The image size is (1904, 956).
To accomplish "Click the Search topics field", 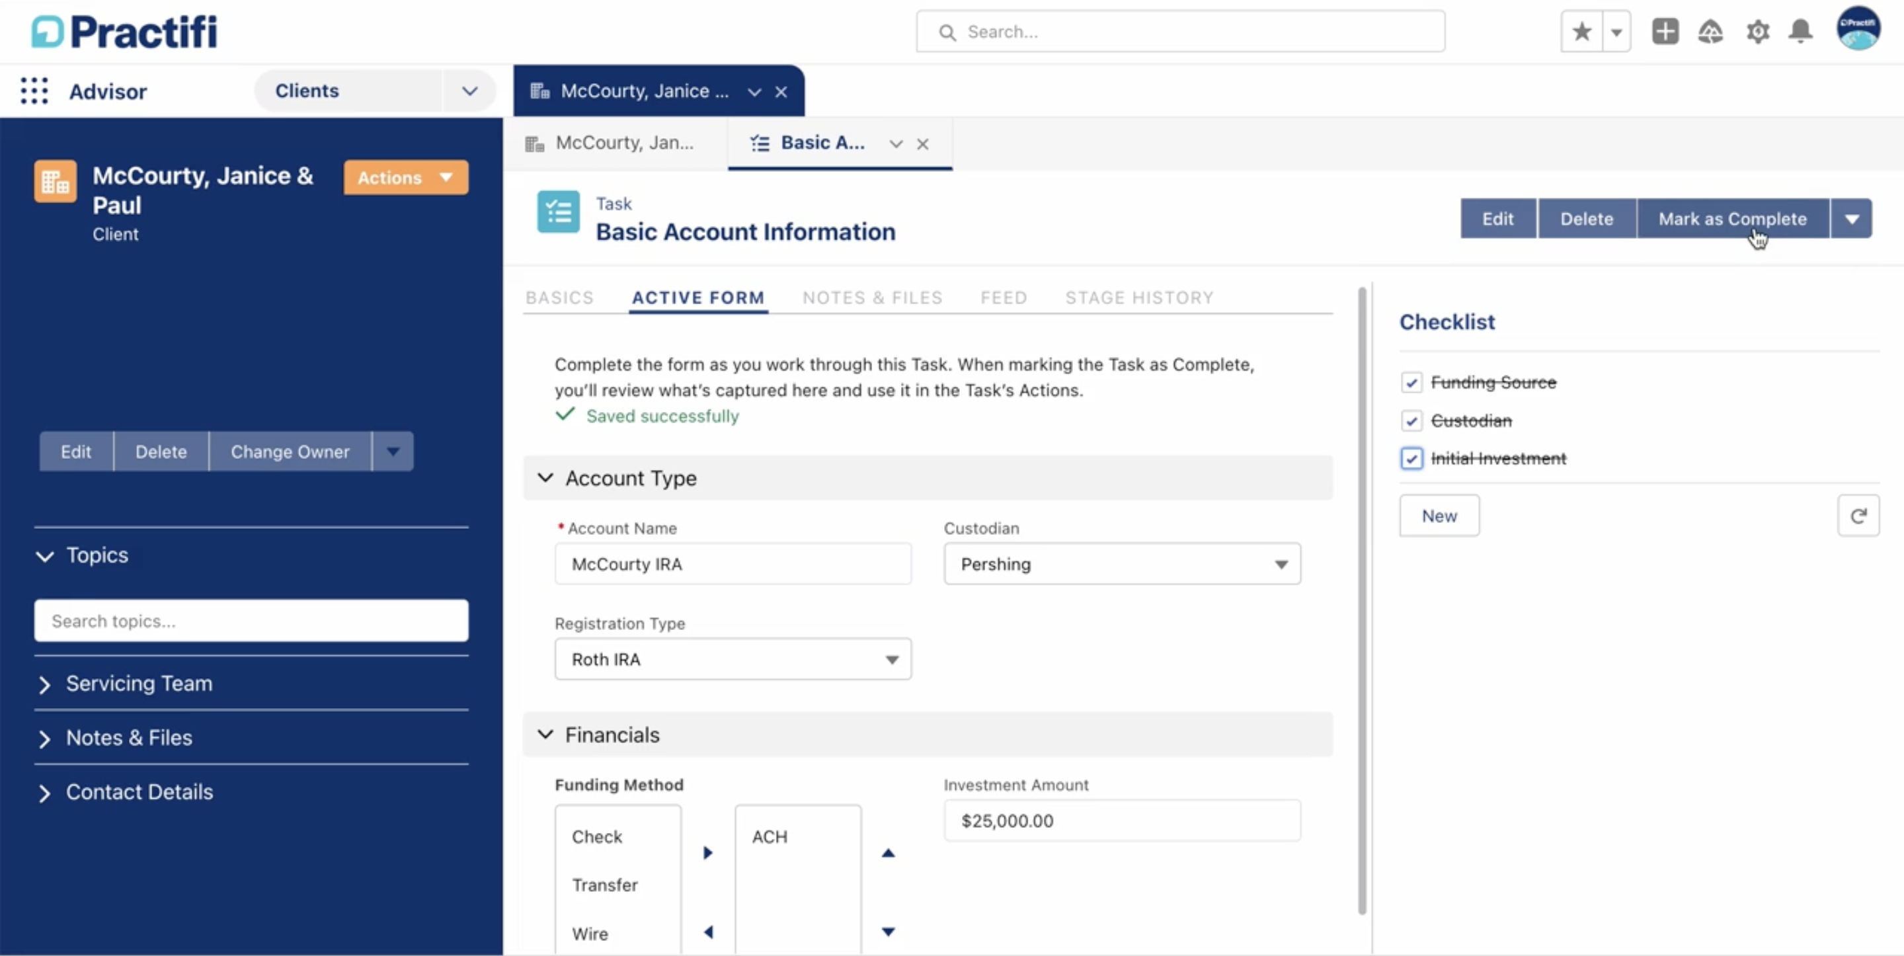I will (x=251, y=621).
